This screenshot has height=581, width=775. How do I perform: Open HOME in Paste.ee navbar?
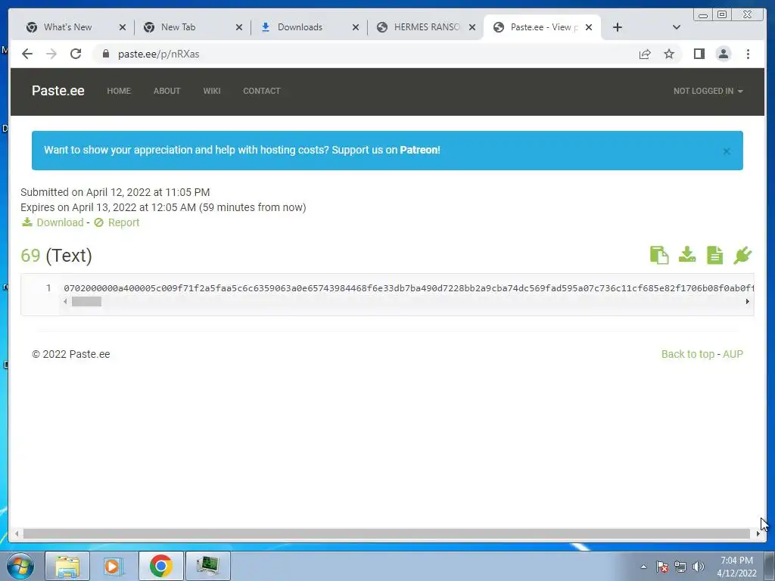(119, 91)
